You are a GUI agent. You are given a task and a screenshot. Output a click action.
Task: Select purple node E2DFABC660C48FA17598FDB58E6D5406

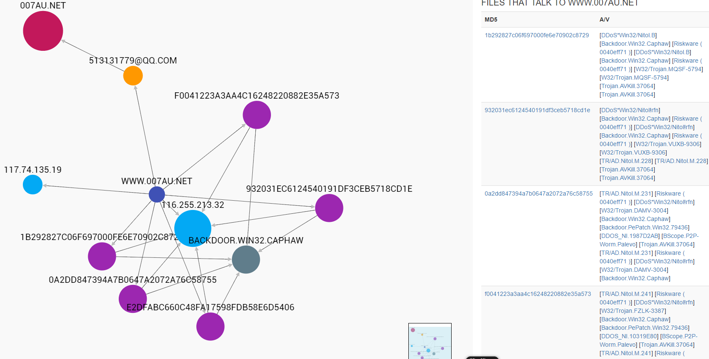pyautogui.click(x=210, y=326)
